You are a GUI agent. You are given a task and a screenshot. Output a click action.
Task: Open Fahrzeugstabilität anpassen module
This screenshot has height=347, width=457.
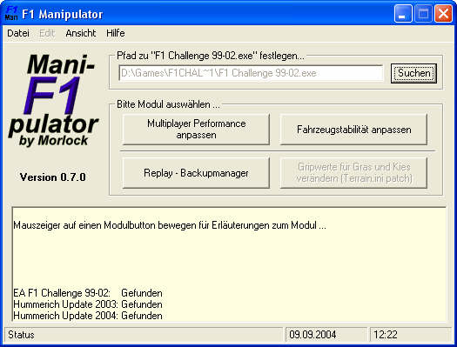pyautogui.click(x=353, y=130)
